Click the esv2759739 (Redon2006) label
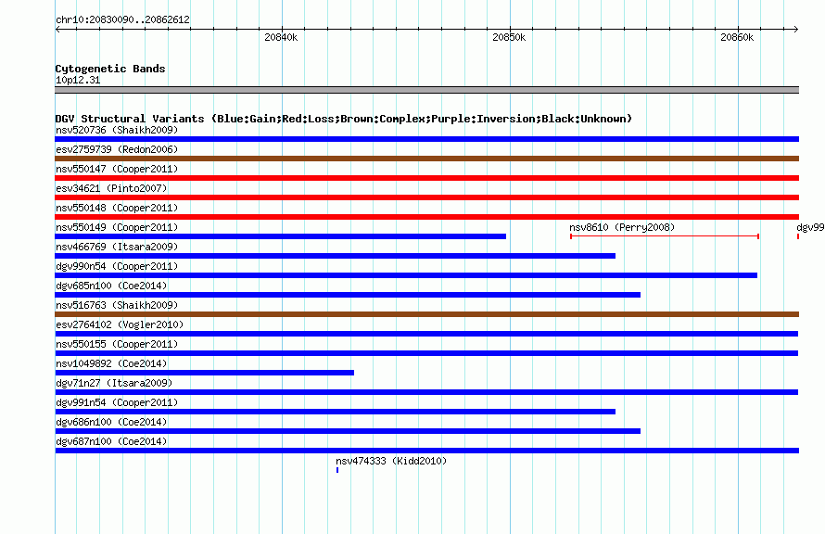 pyautogui.click(x=117, y=149)
